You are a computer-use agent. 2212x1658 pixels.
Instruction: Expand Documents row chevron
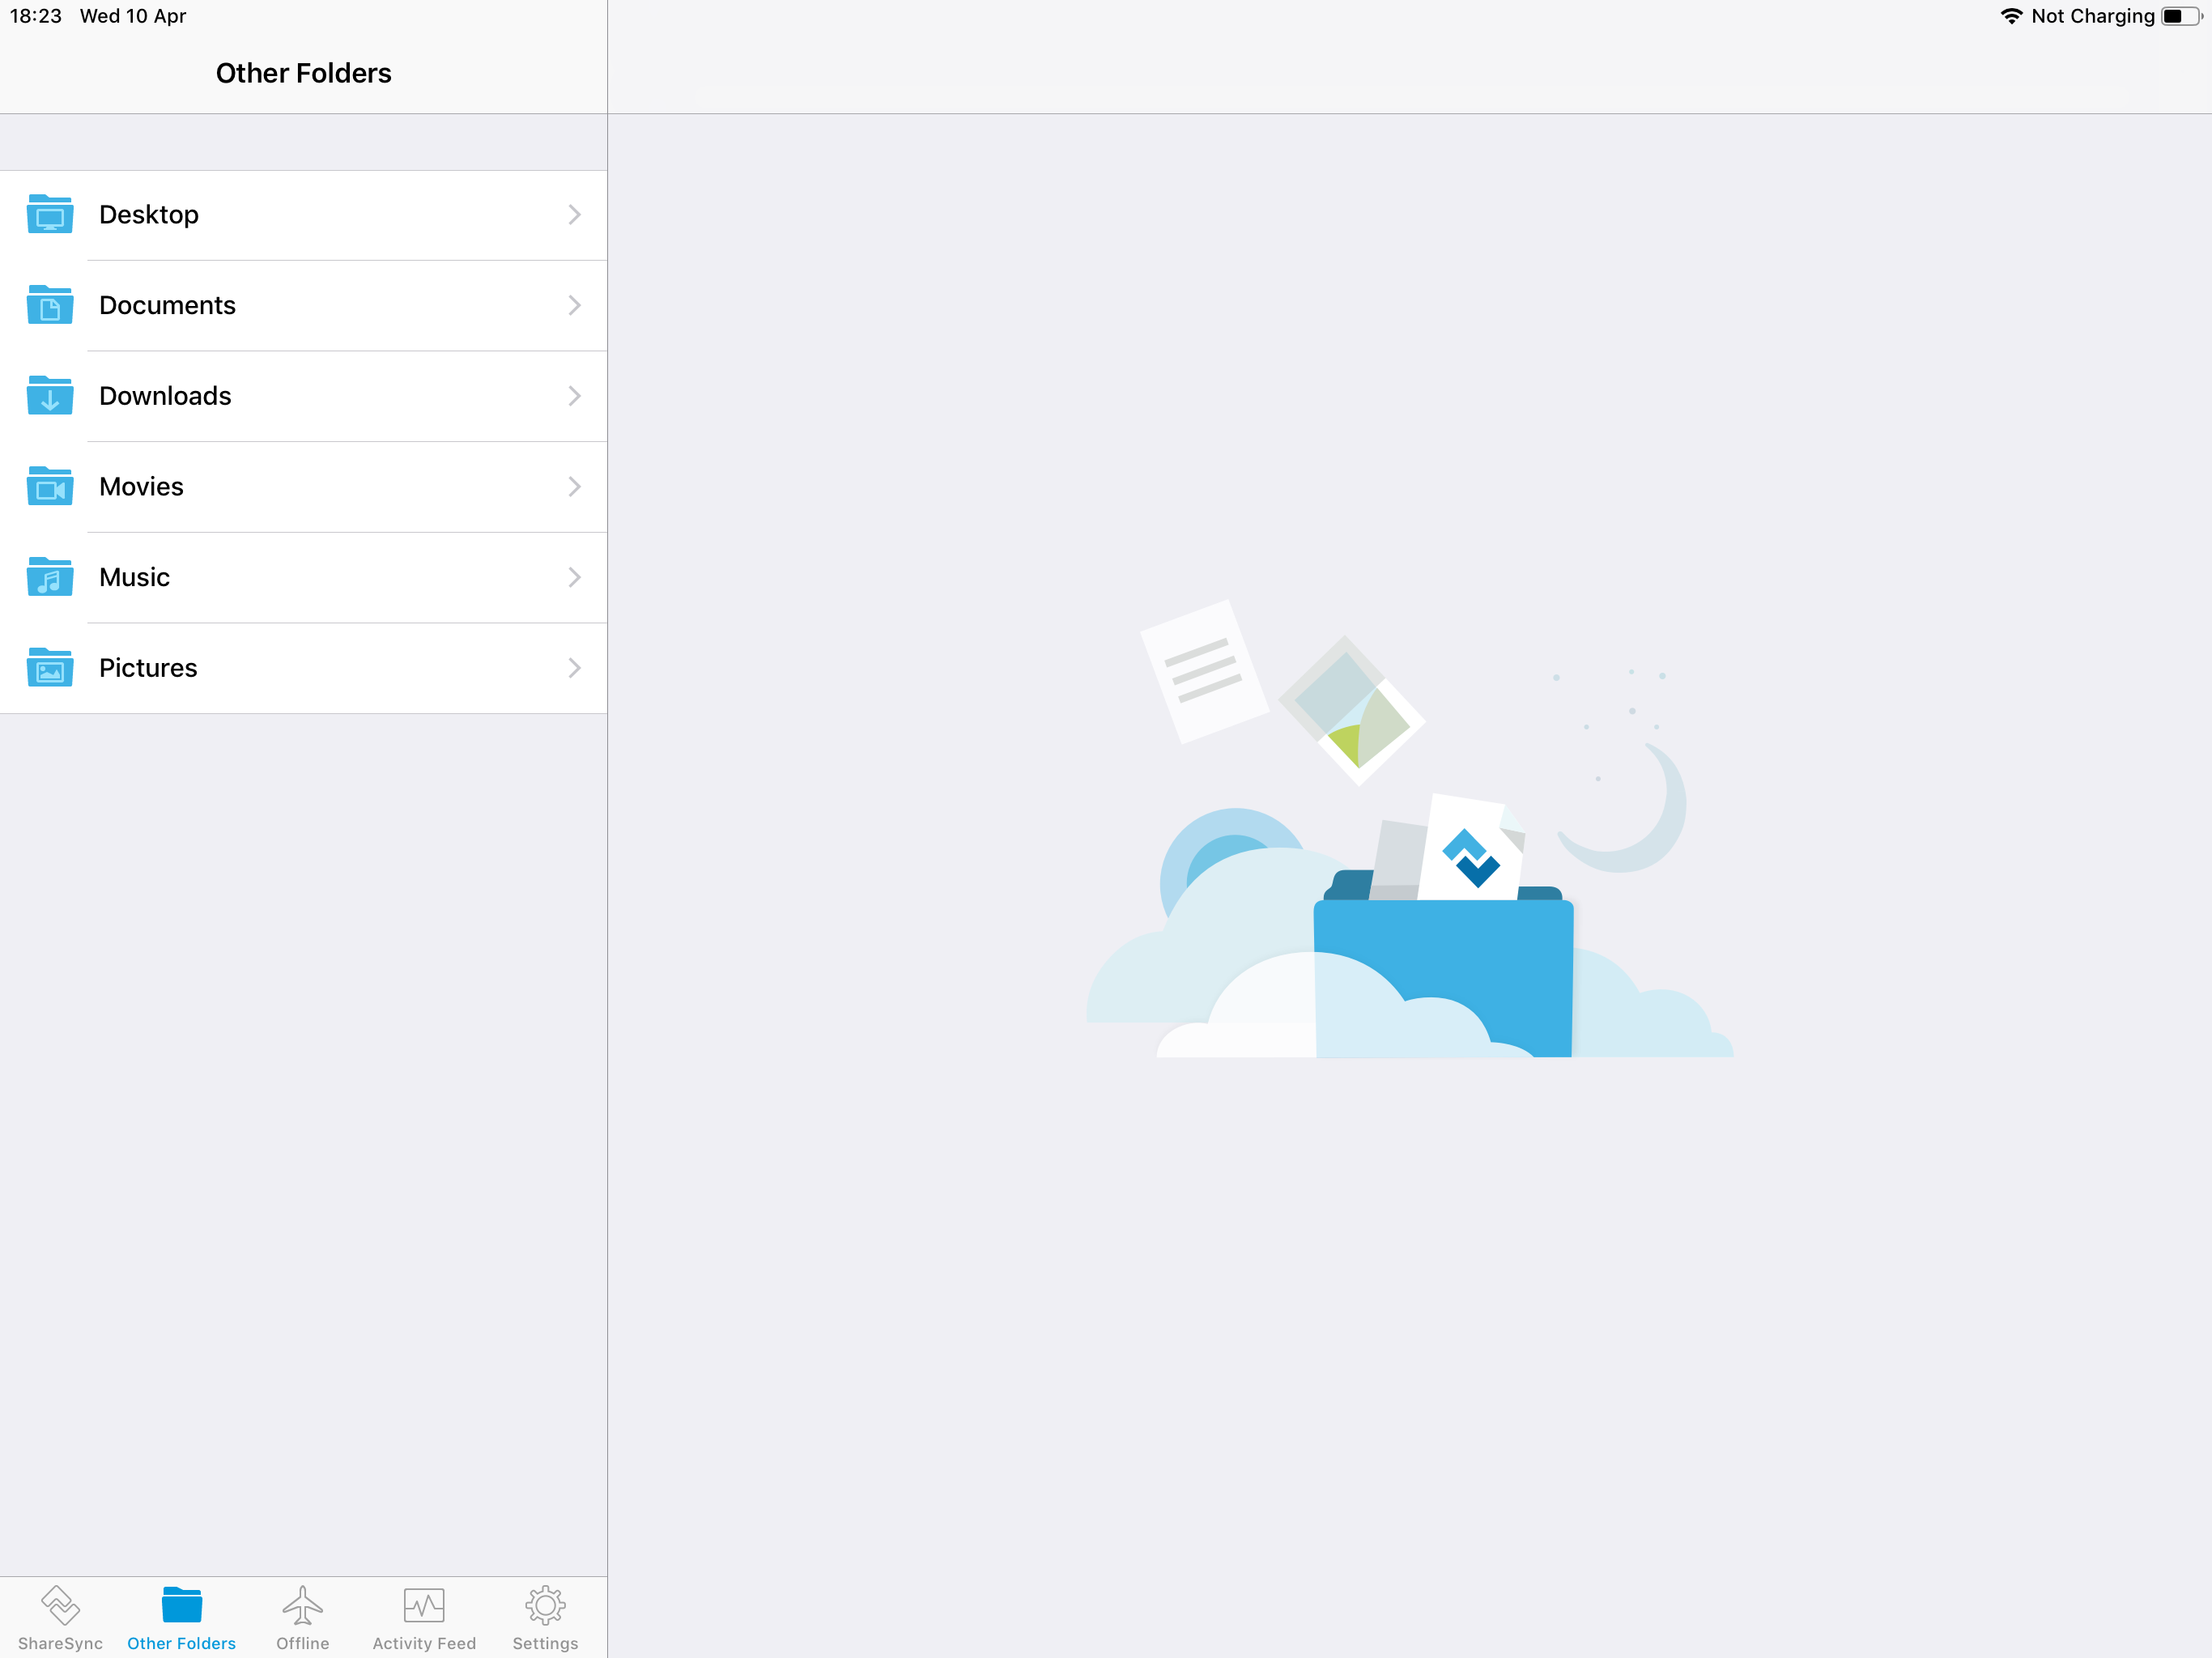point(575,305)
